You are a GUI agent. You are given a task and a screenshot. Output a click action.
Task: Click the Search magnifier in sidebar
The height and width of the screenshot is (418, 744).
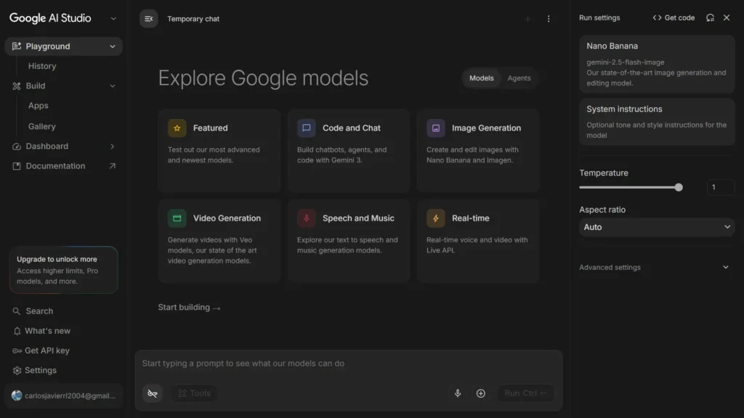[17, 311]
